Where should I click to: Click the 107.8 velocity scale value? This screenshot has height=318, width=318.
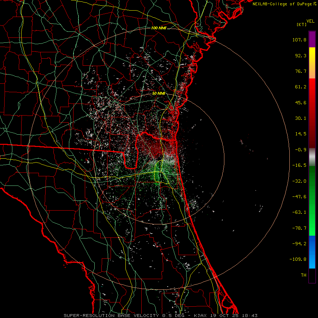[x=299, y=40]
